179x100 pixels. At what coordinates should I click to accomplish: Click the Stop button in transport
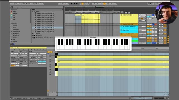(x=74, y=4)
